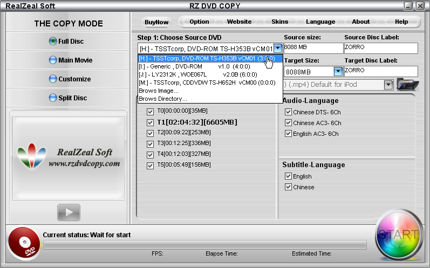Choose drive [J:] LY2312K WOE067L
Viewport: 430px width, 268px height.
coord(210,74)
